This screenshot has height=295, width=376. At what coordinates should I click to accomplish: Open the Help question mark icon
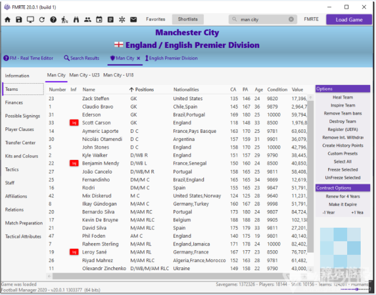coord(53,19)
